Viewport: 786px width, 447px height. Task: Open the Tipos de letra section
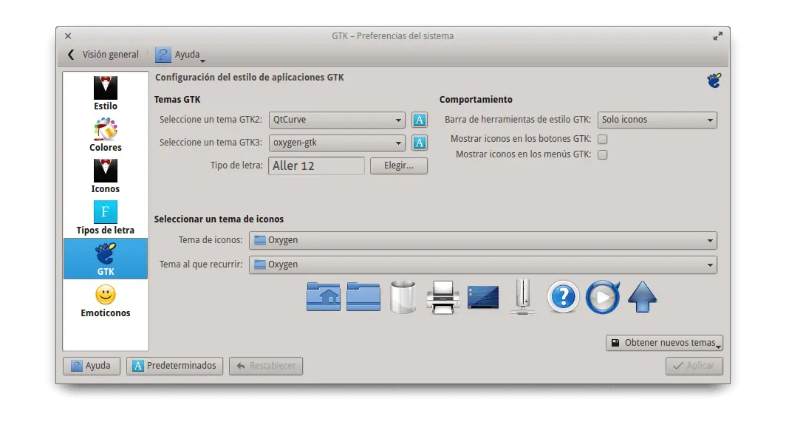(x=105, y=217)
